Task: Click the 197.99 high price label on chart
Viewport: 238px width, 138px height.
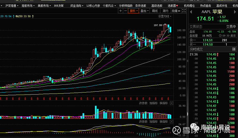Action: (x=158, y=25)
